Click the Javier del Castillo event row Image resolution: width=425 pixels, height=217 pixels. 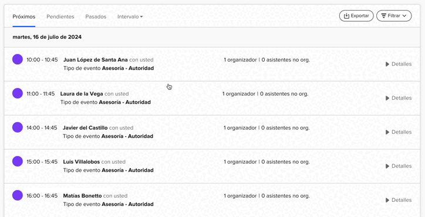[212, 132]
